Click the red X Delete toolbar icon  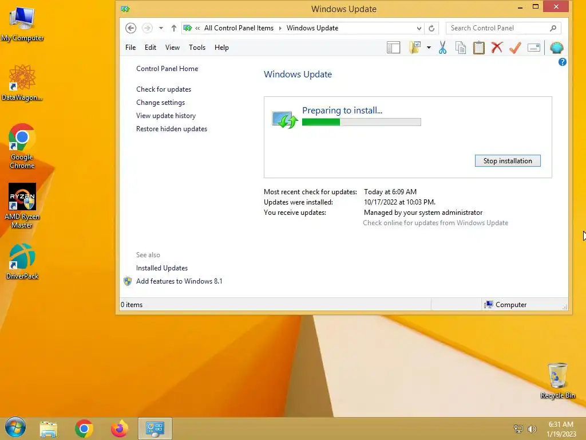pyautogui.click(x=497, y=48)
